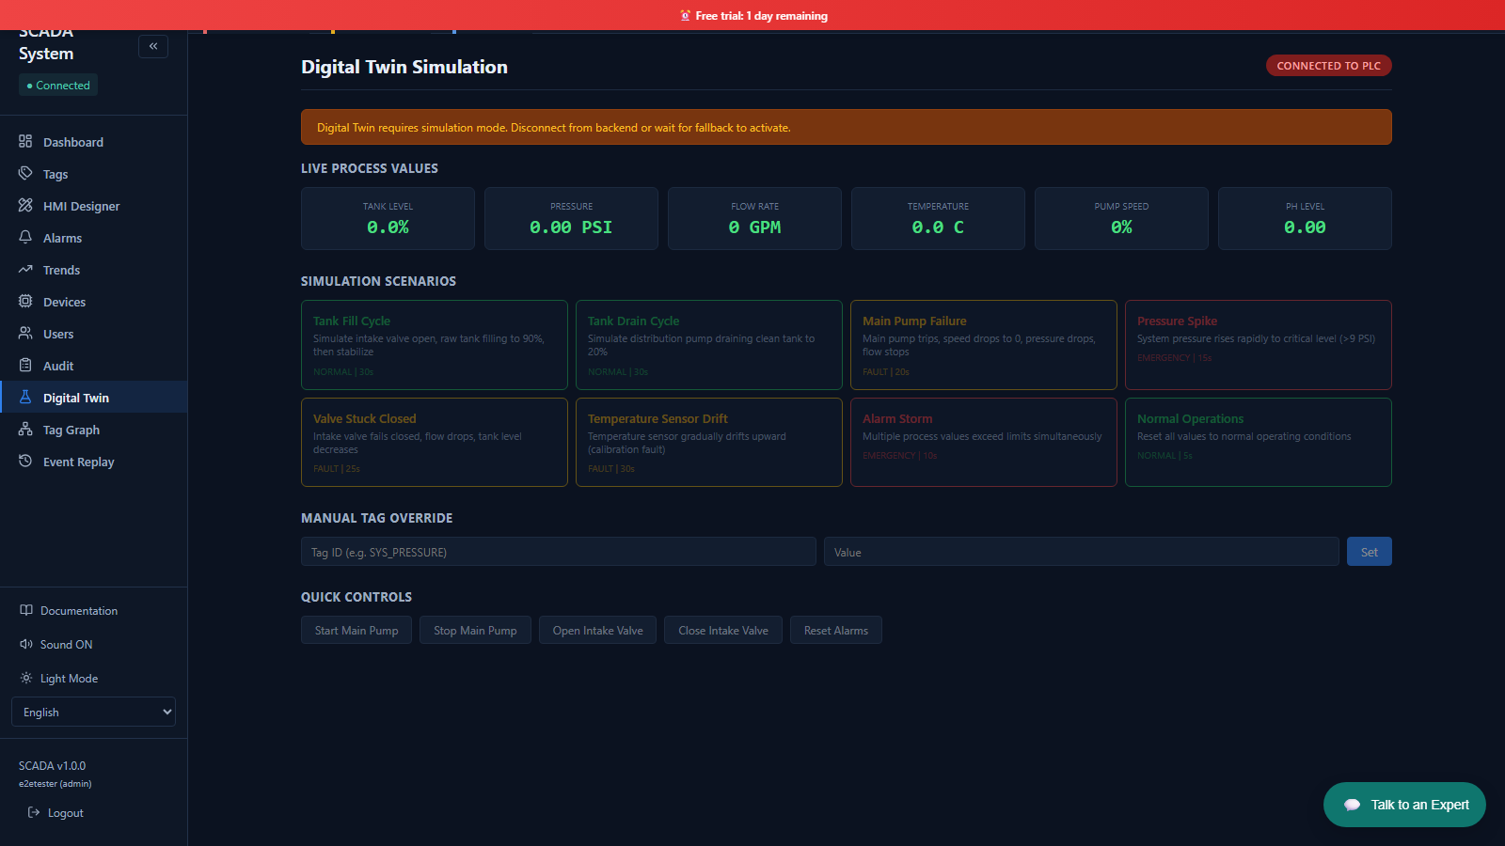The height and width of the screenshot is (846, 1505).
Task: Click the Tank Level value card
Action: click(388, 218)
